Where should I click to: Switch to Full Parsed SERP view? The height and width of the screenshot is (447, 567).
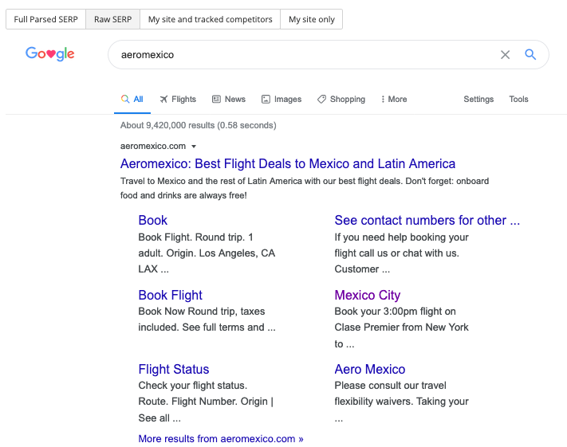point(46,19)
